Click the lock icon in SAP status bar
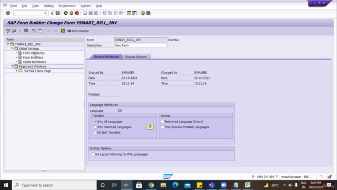Image resolution: width=337 pixels, height=190 pixels. 330,177
